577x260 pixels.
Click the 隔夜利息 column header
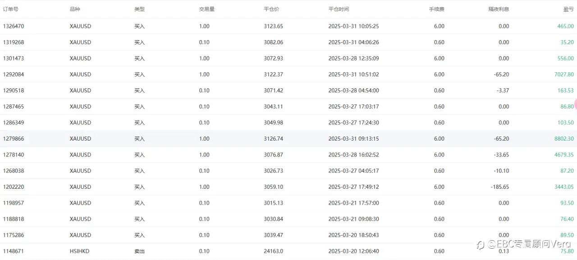[x=499, y=9]
